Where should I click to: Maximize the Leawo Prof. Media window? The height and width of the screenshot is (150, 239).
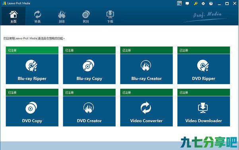point(227,3)
